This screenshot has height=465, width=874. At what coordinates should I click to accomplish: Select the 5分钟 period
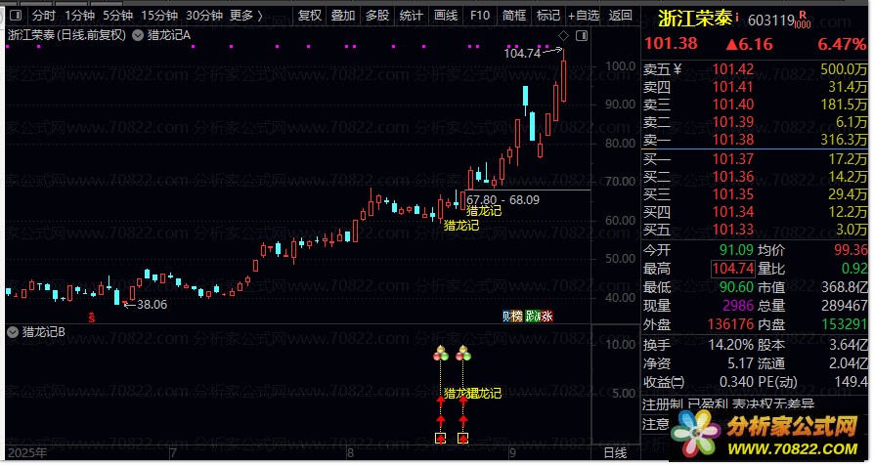tap(117, 15)
